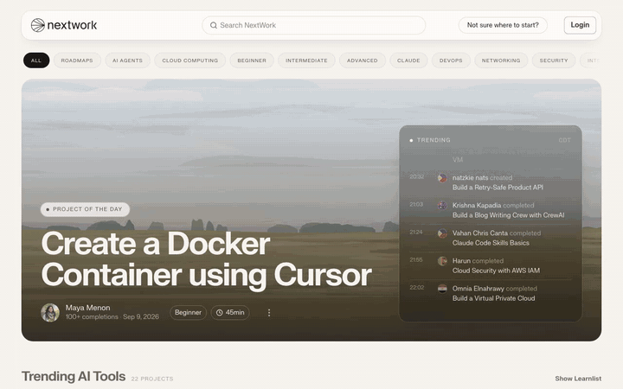This screenshot has height=389, width=623.
Task: Click the NextWork globe logo icon
Action: [x=38, y=25]
